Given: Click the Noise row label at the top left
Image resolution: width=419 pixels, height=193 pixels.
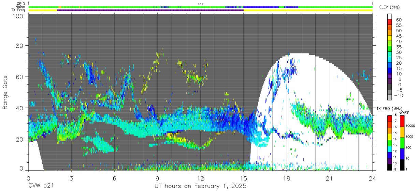Looking at the screenshot, I should [20, 7].
